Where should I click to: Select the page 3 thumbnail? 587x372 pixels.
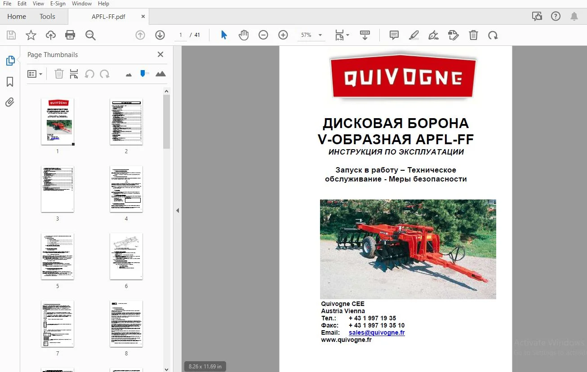coord(58,189)
